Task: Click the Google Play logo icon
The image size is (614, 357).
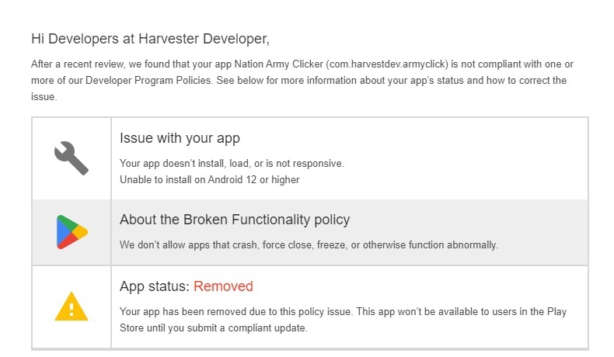Action: click(x=72, y=232)
